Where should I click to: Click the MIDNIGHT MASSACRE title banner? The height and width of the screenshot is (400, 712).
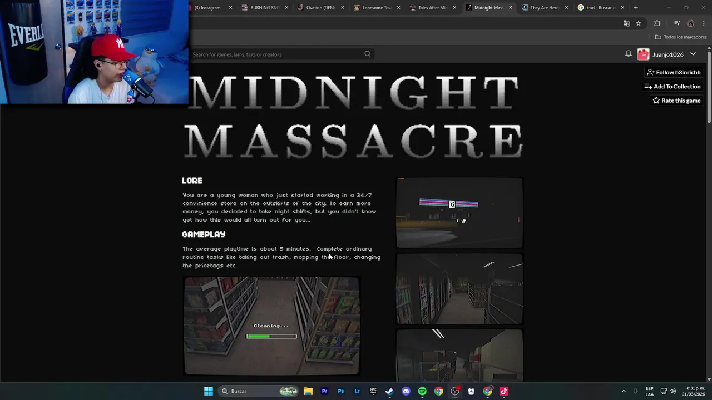(x=354, y=117)
